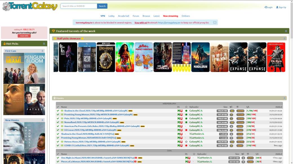Click magnet link icon for Pixie row
This screenshot has width=293, height=164.
coord(181,118)
